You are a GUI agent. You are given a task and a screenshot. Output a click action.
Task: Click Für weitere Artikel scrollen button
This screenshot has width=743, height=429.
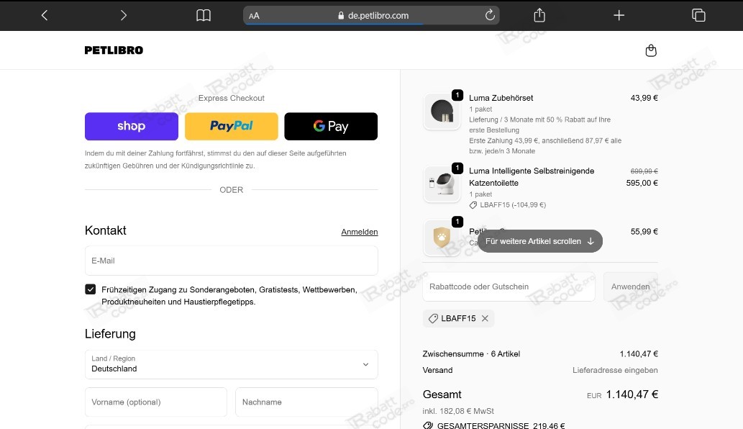(x=539, y=241)
